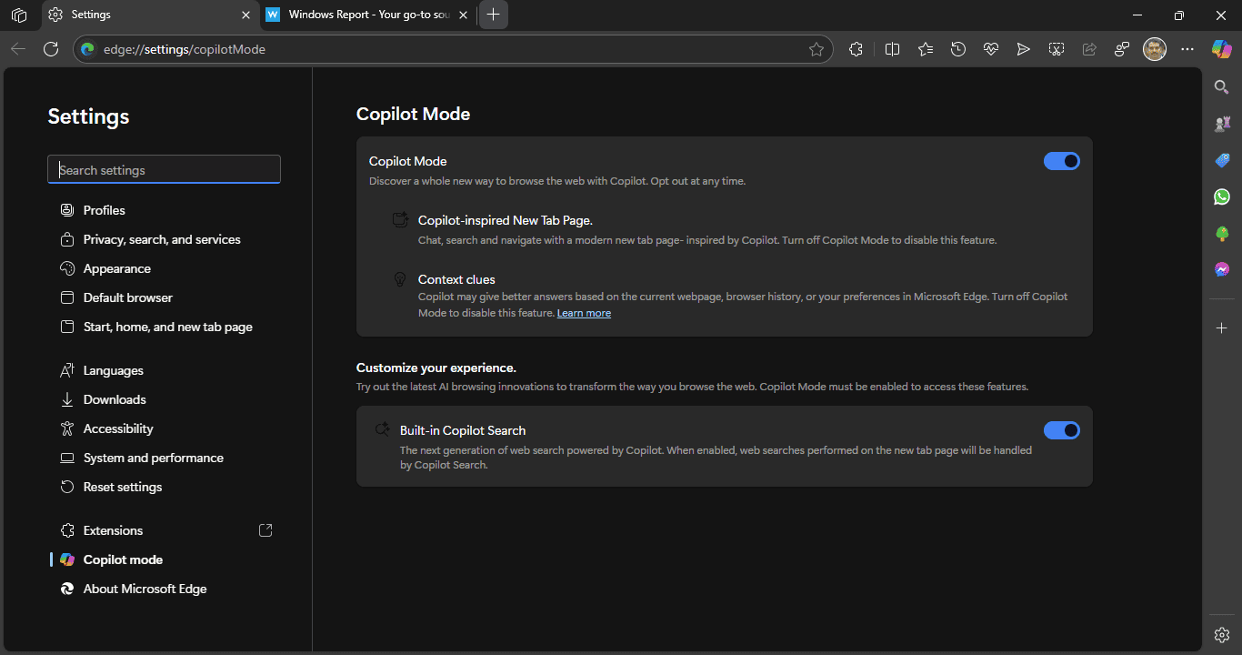1242x655 pixels.
Task: Click the Back arrow button
Action: coord(18,49)
